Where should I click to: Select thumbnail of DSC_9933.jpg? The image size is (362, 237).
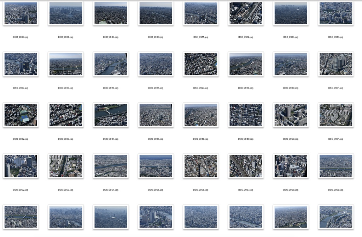click(66, 115)
